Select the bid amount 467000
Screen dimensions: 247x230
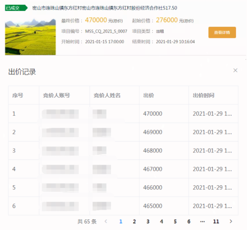(153, 169)
